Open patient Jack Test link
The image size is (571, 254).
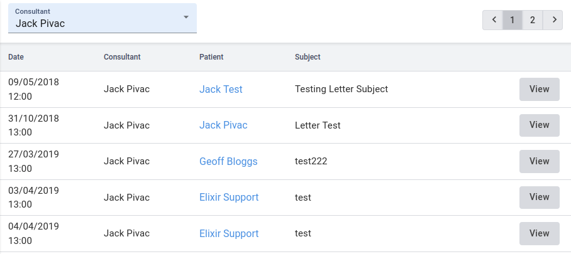pos(221,89)
